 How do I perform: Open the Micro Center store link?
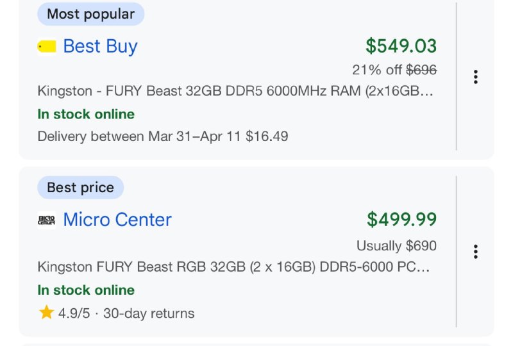click(x=117, y=220)
